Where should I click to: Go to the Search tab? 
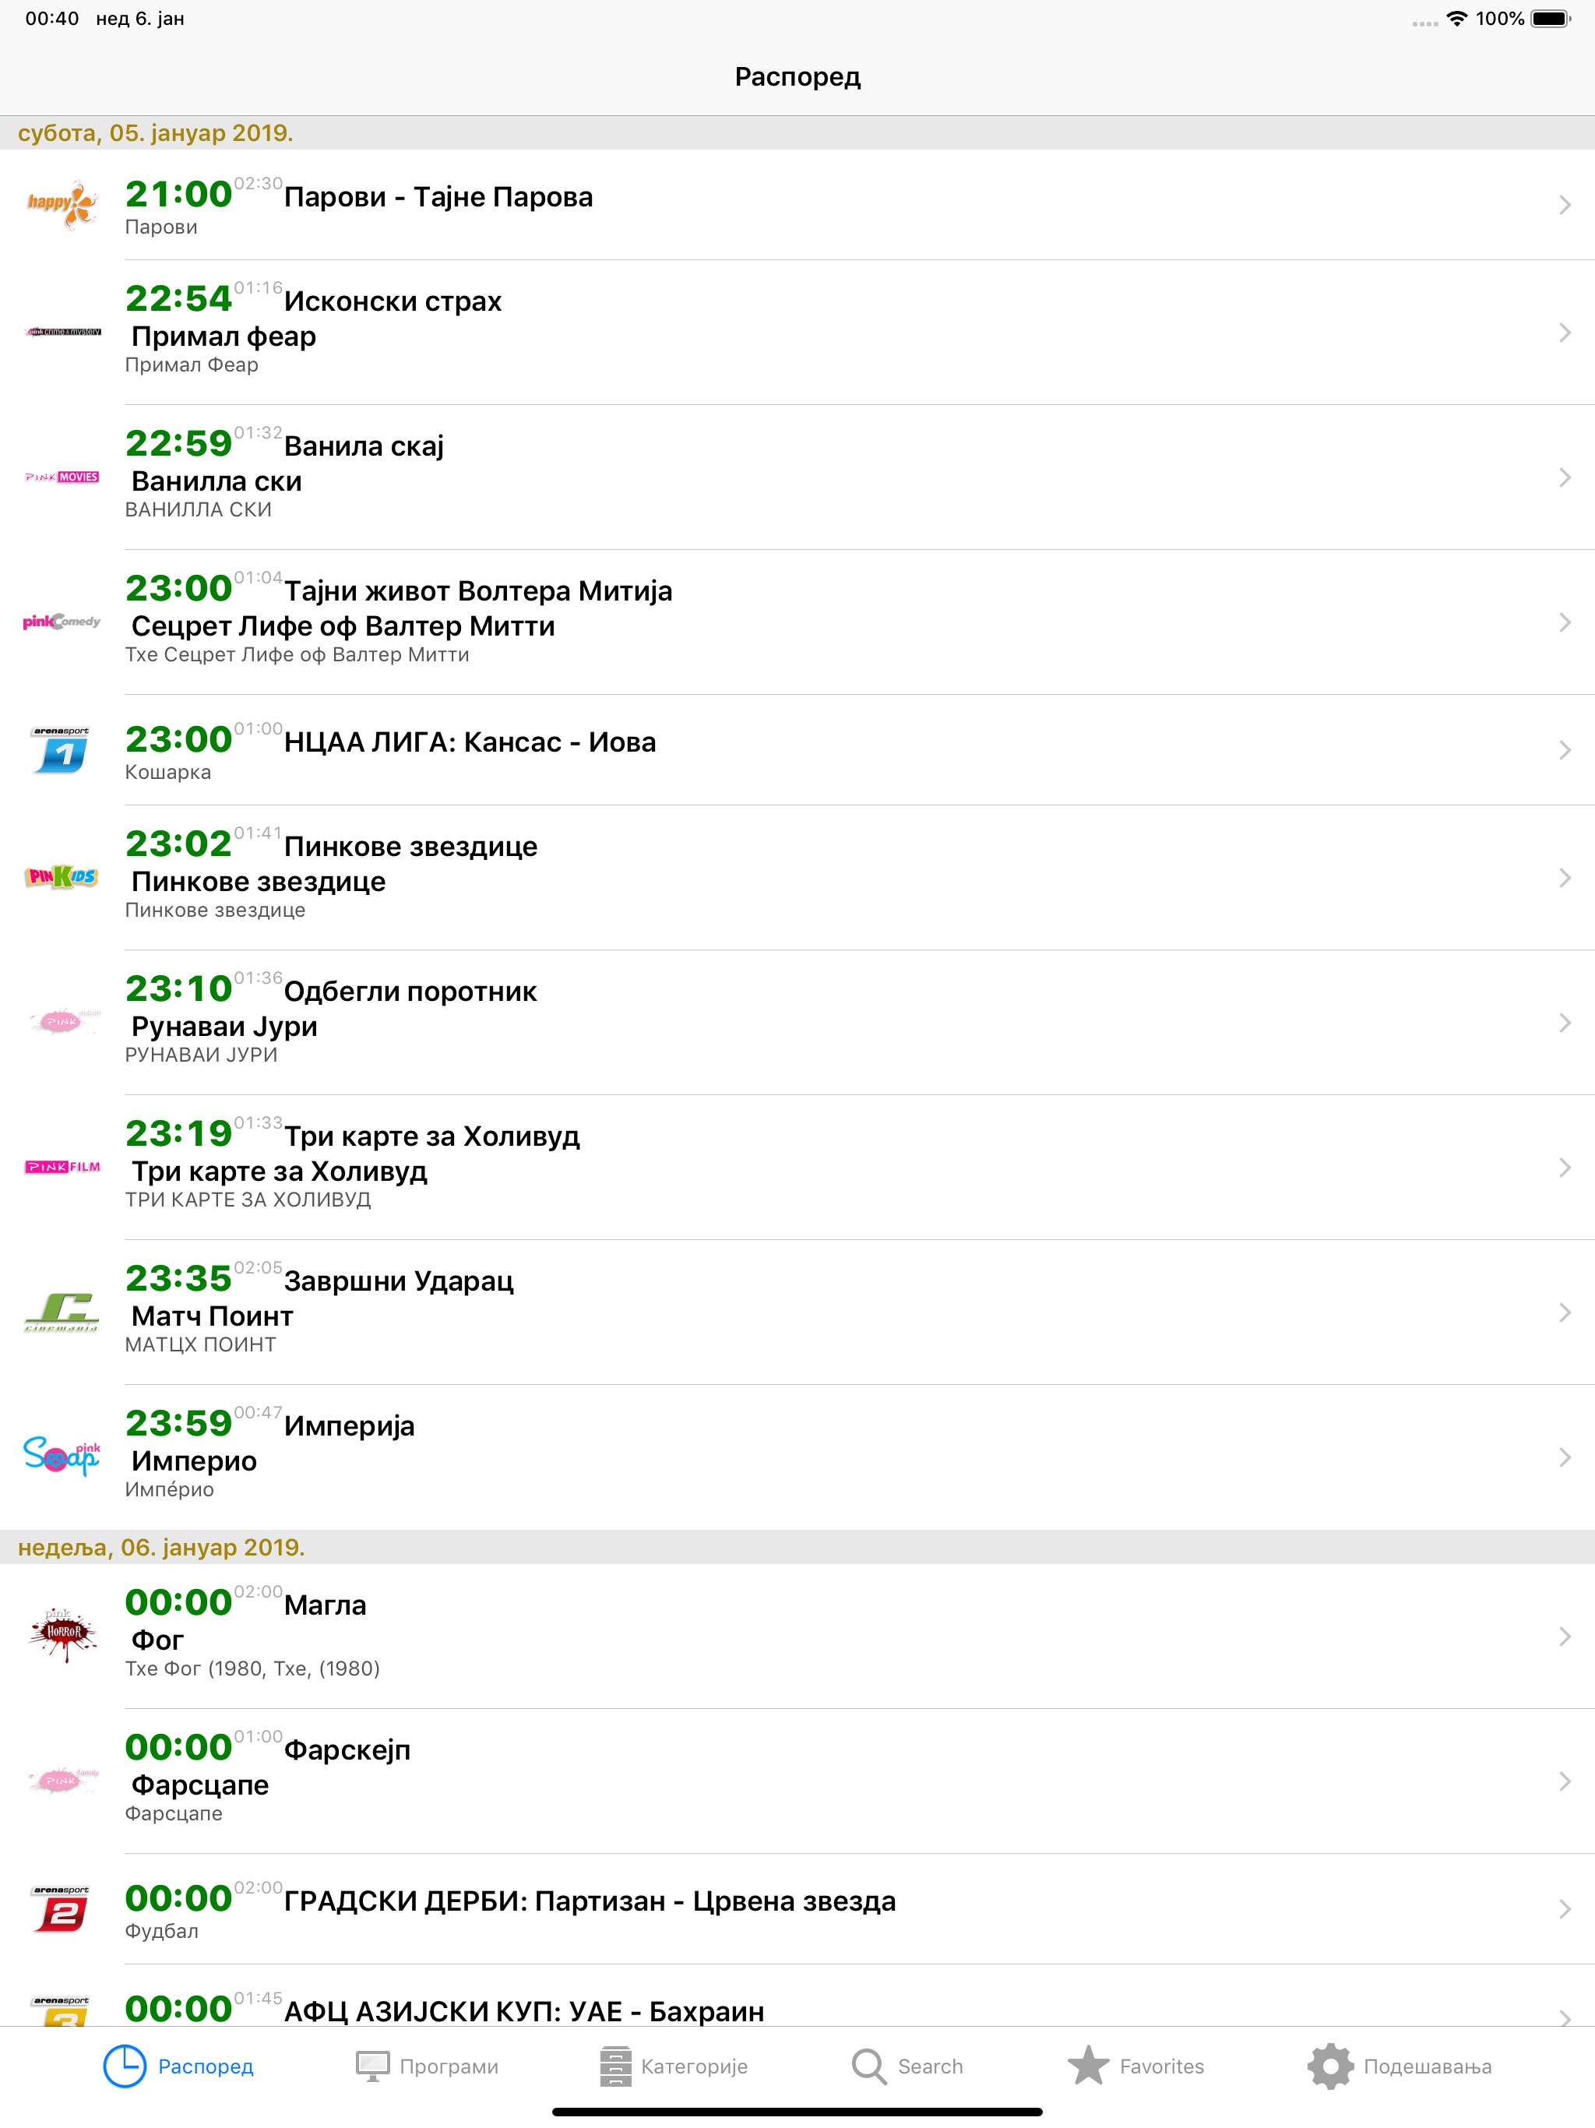coord(907,2066)
